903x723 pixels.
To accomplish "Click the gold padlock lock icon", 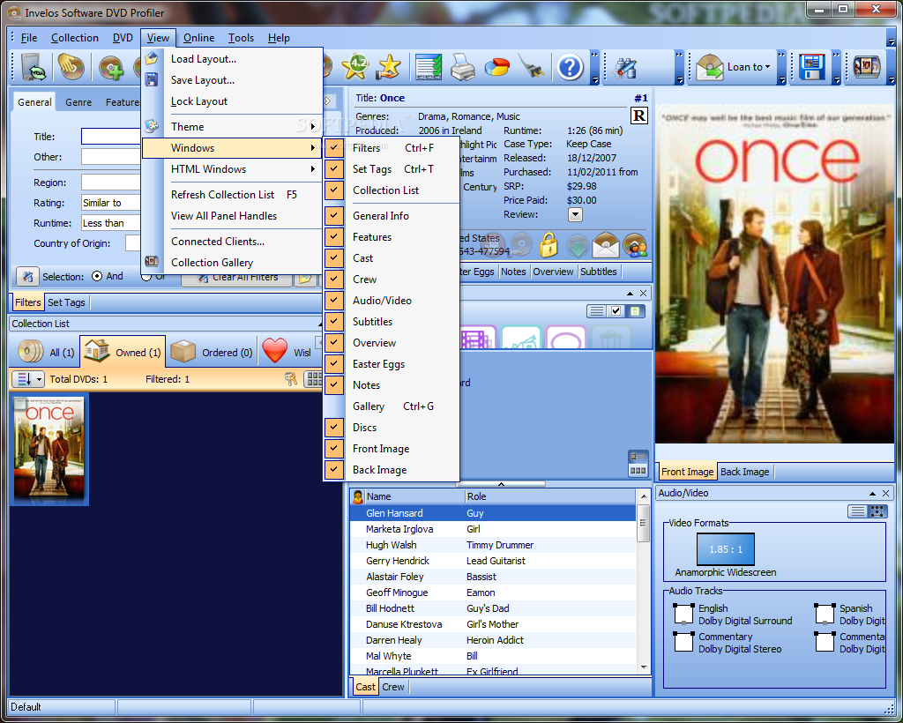I will tap(549, 245).
